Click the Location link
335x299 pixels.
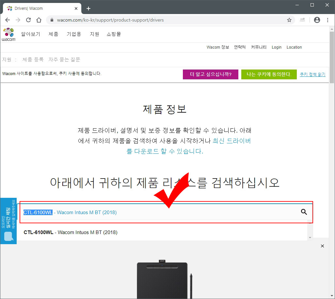[294, 47]
